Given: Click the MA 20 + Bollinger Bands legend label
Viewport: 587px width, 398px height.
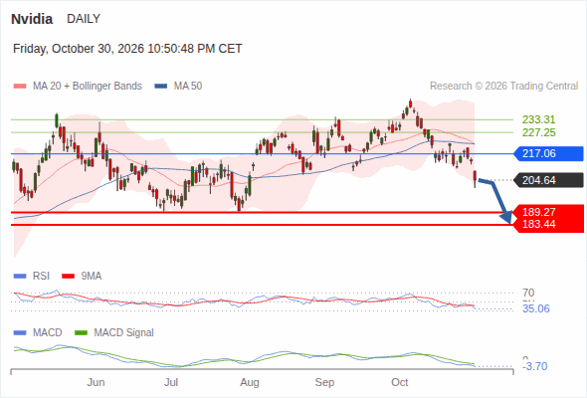Looking at the screenshot, I should pyautogui.click(x=88, y=87).
